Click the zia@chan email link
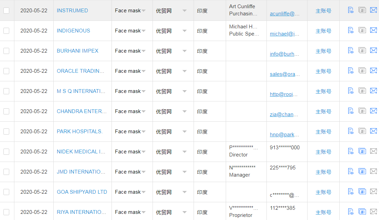This screenshot has height=220, width=379. (x=284, y=114)
